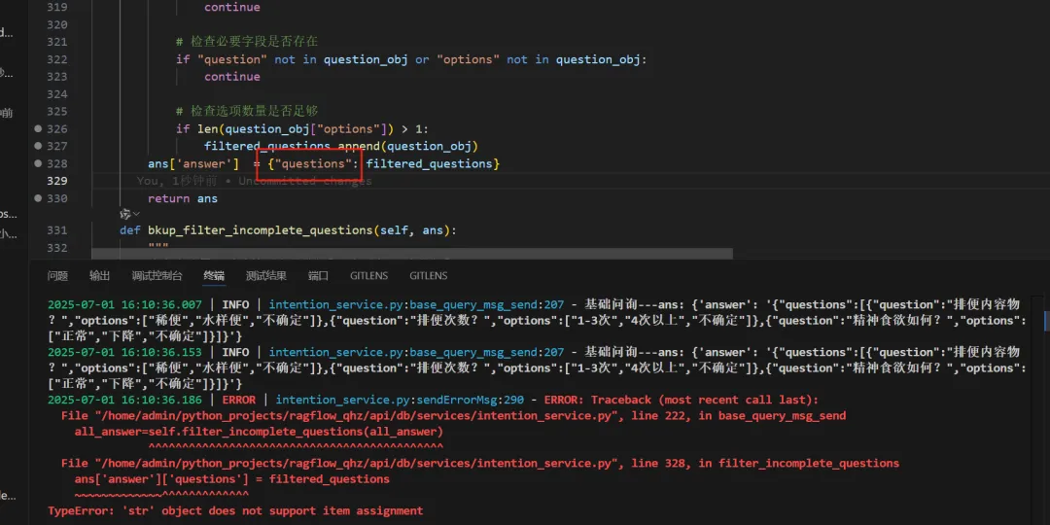Open the traceback file path for line 328
This screenshot has height=525, width=1050.
[358, 464]
